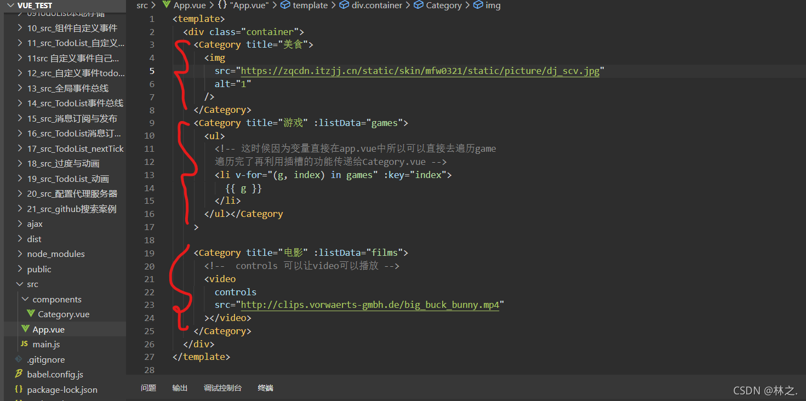Open the 16_src_TodoList消息订 folder row

click(x=65, y=133)
